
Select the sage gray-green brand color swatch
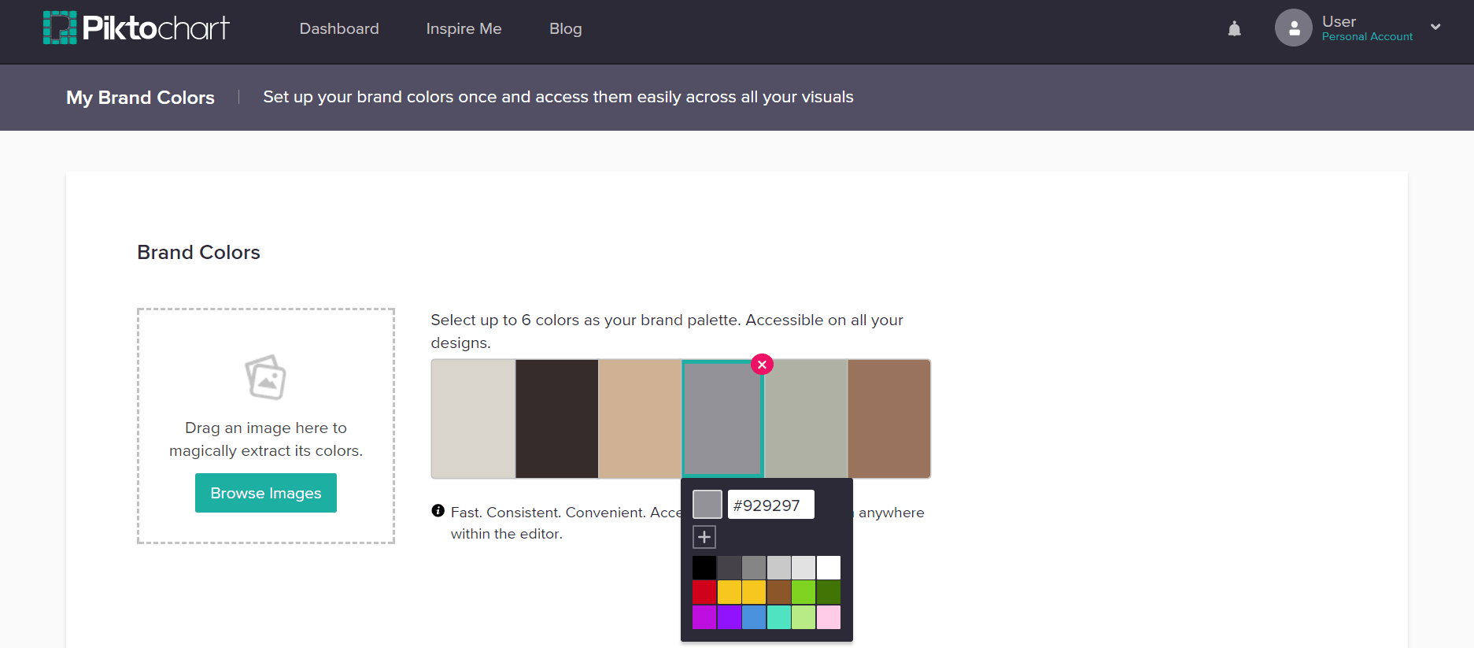(806, 419)
